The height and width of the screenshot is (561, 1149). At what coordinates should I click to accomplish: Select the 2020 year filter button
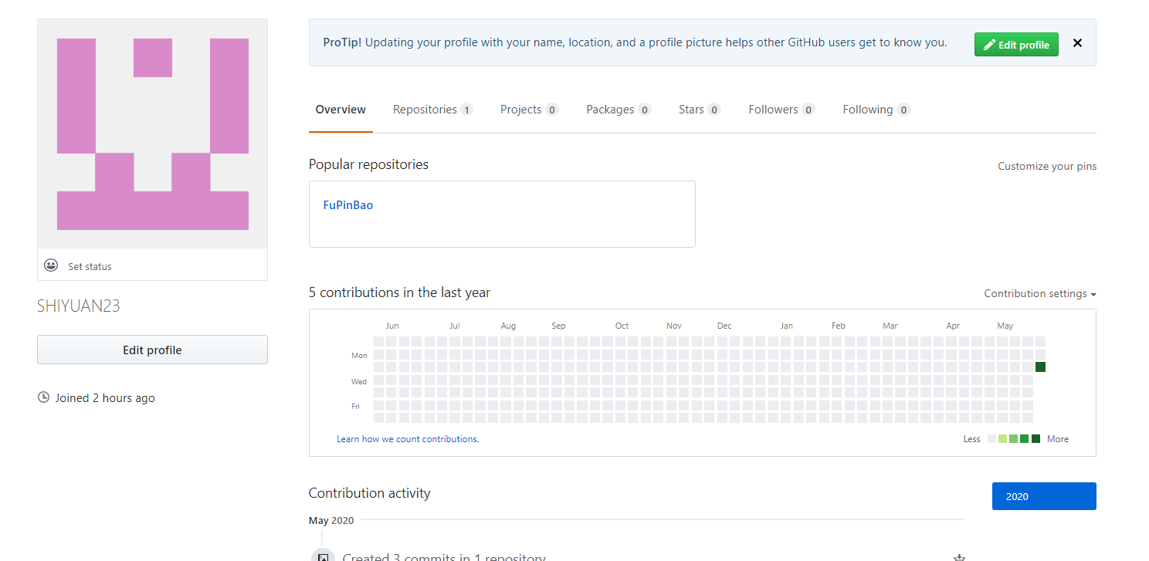[x=1043, y=496]
